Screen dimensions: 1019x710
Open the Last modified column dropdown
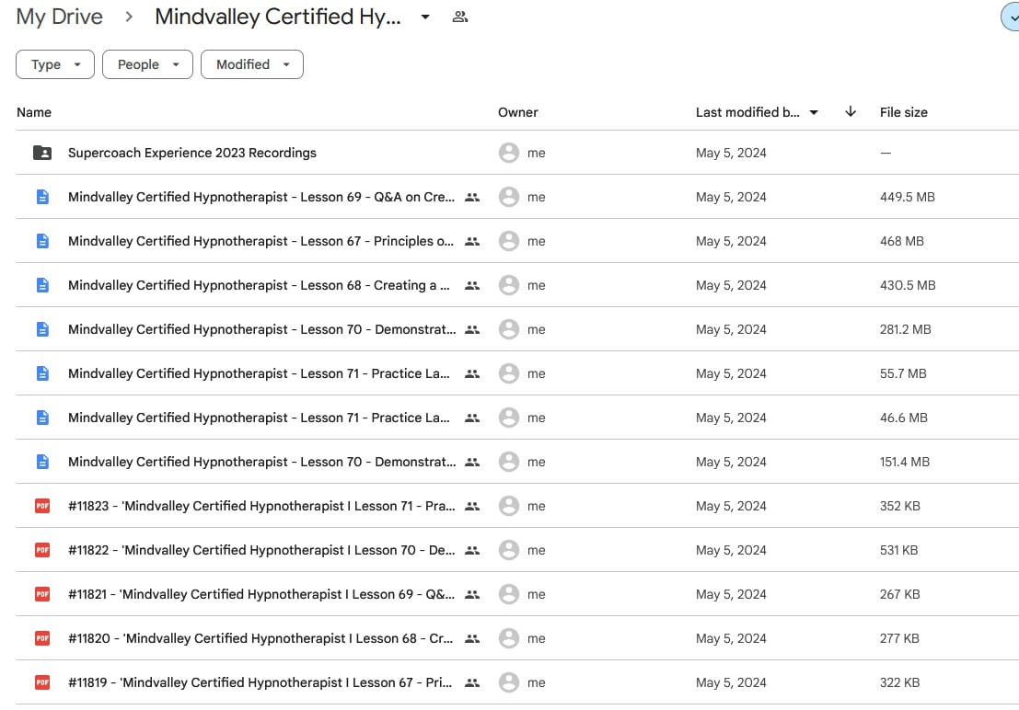click(813, 112)
